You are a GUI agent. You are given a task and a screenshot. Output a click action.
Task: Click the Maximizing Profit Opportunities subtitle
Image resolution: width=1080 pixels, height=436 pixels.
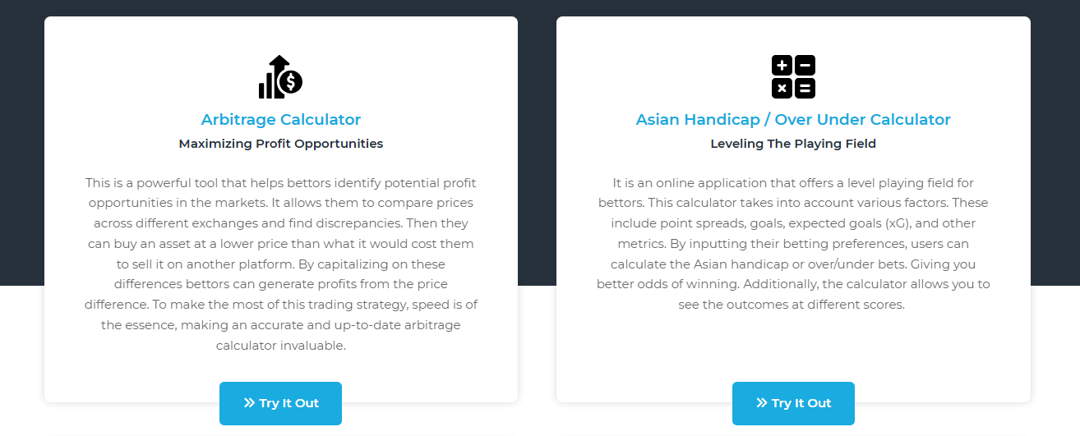click(x=281, y=144)
